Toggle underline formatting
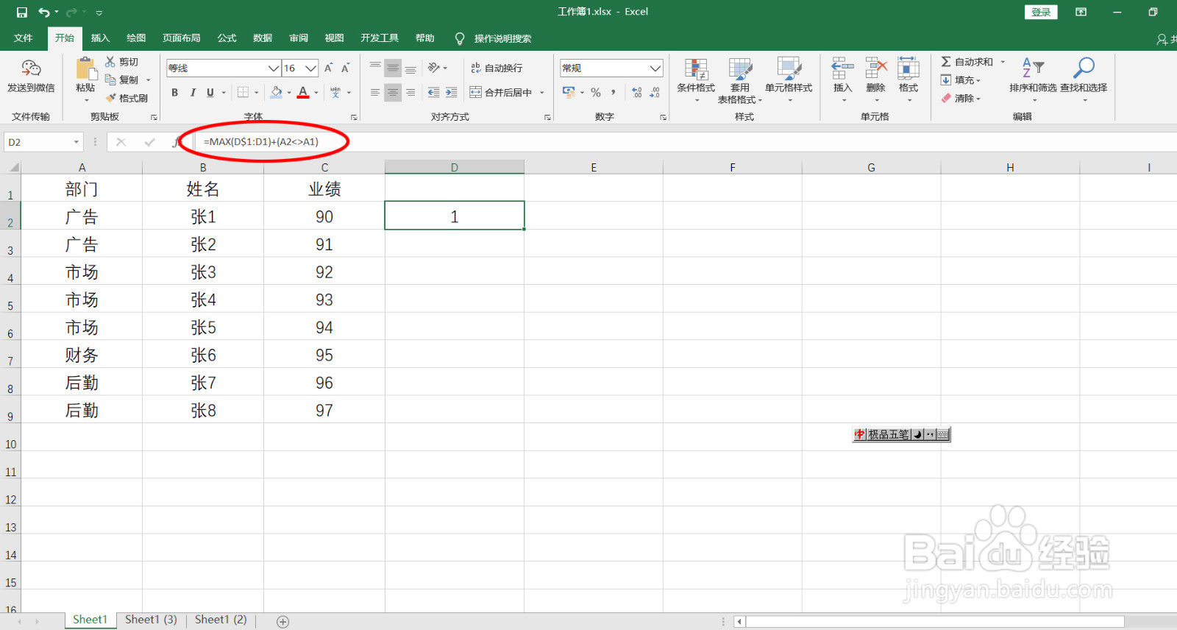Viewport: 1177px width, 630px height. pos(210,92)
